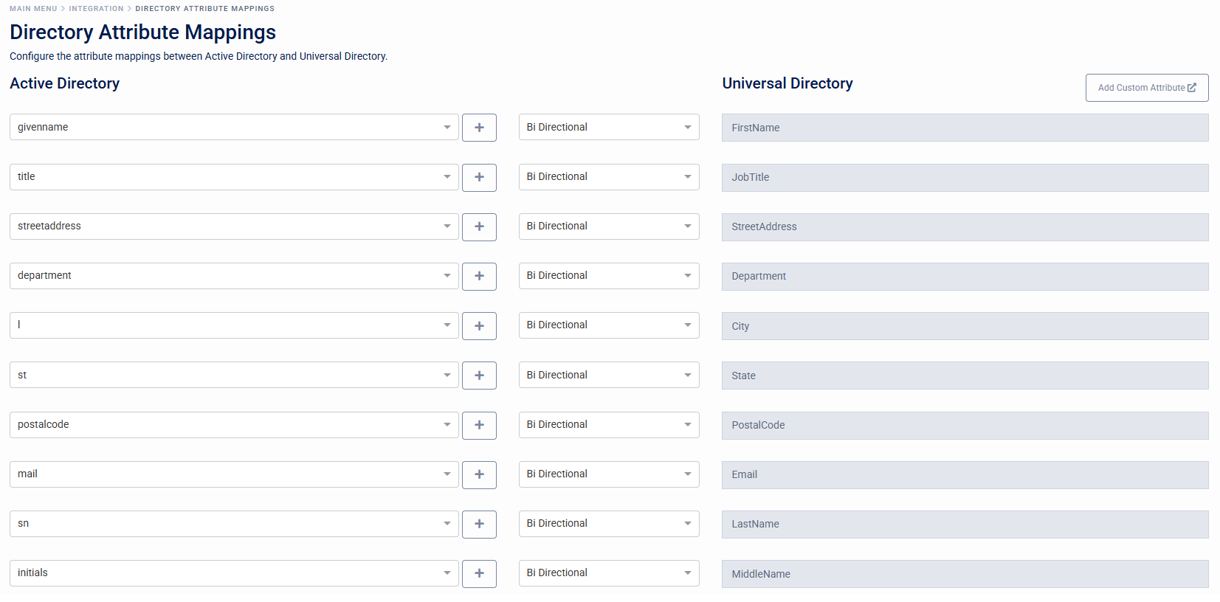
Task: Click the plus icon next to title
Action: click(x=479, y=177)
